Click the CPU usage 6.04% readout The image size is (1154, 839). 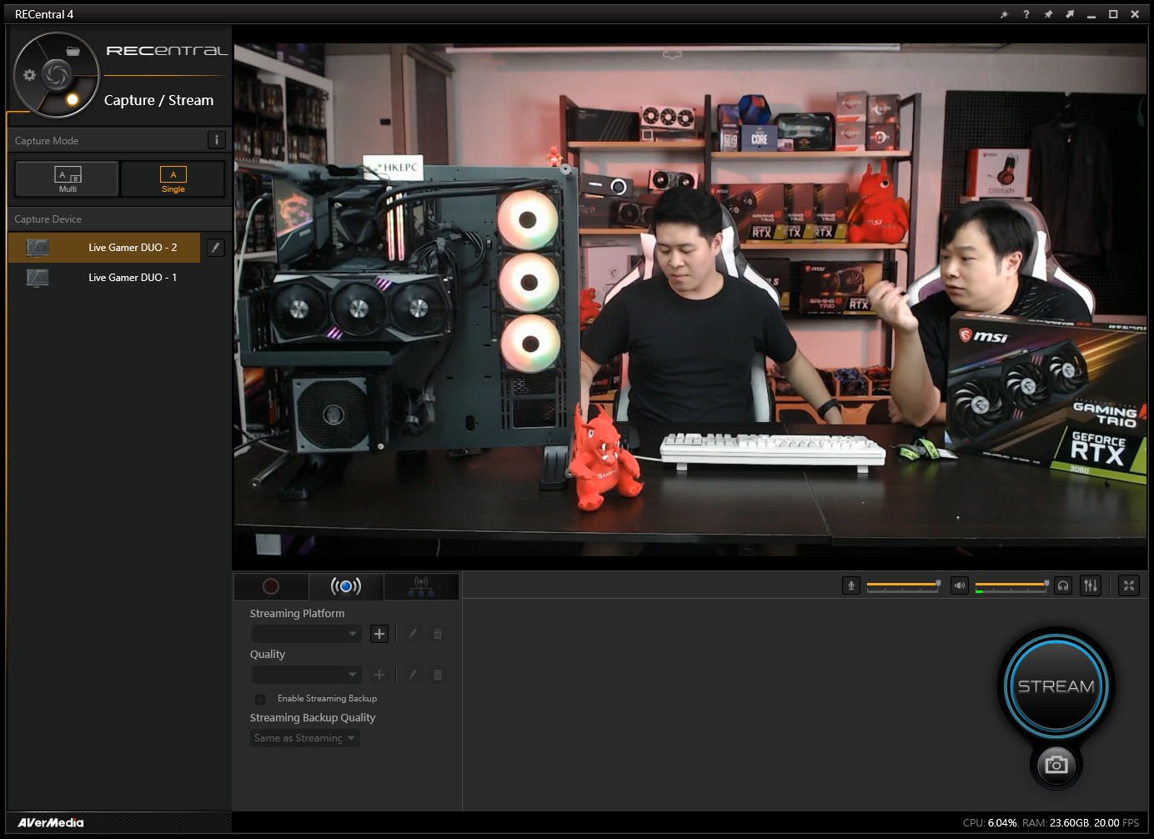coord(990,822)
